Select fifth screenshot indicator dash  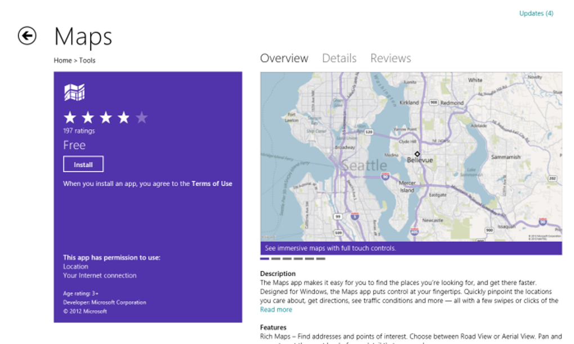click(x=310, y=259)
